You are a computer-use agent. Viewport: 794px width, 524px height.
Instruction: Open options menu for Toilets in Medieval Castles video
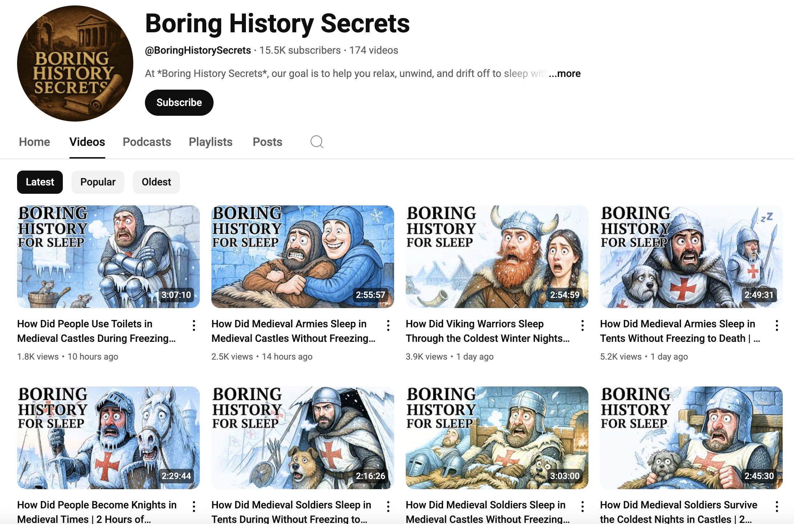pyautogui.click(x=194, y=326)
